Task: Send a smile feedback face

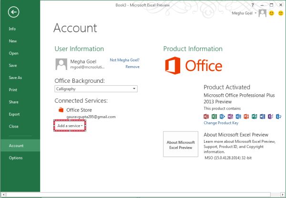Action: coord(271,13)
